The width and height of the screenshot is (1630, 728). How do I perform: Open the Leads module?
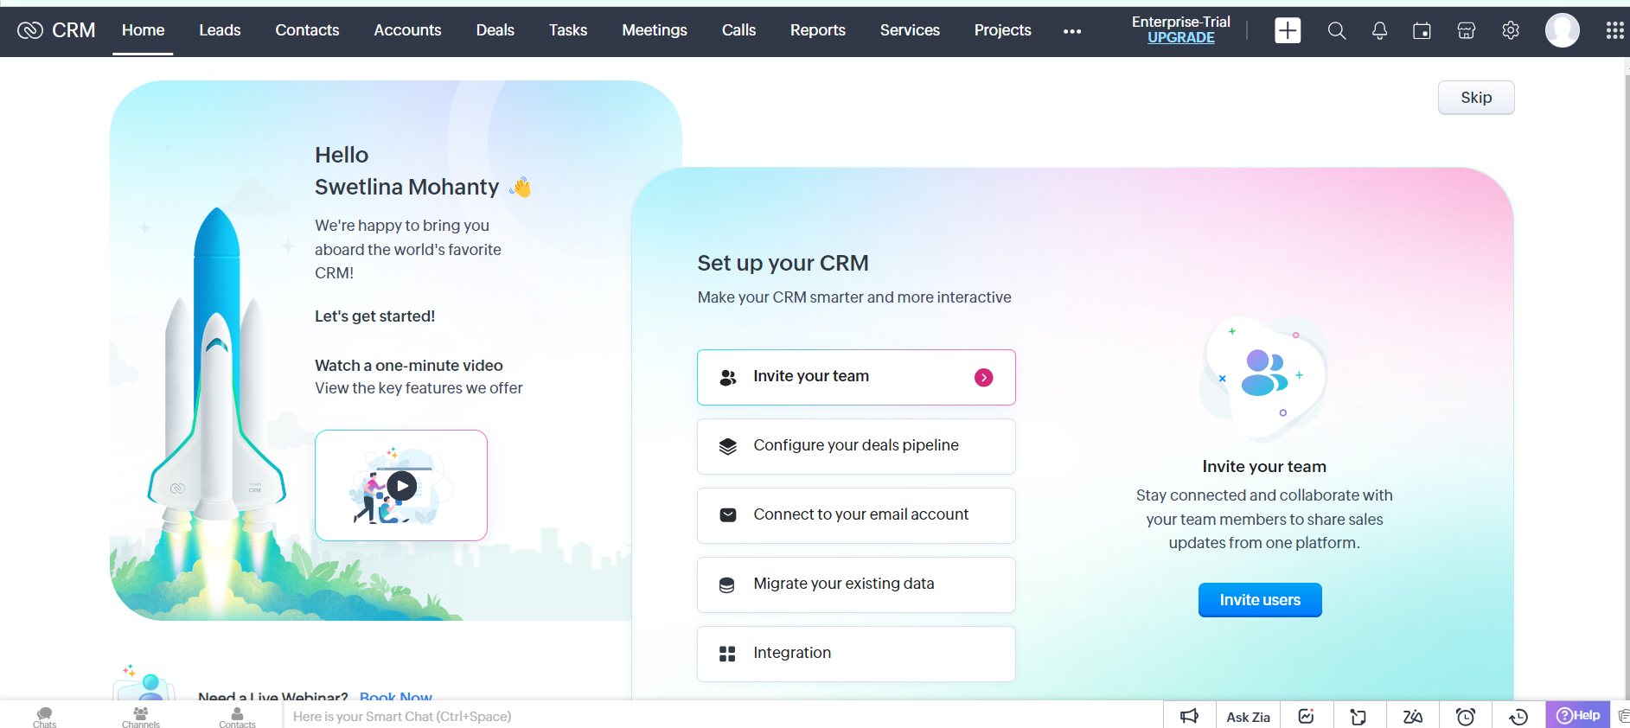220,30
